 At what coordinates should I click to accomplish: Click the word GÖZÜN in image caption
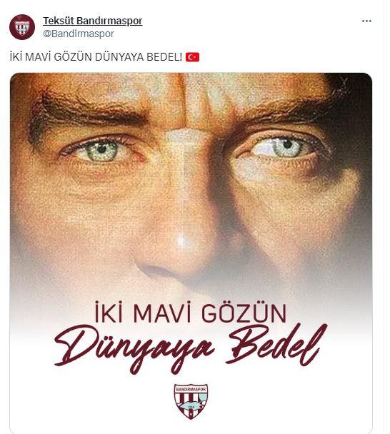tap(244, 312)
